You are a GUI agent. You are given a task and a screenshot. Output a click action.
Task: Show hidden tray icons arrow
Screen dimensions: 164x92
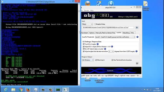[x=142, y=90]
